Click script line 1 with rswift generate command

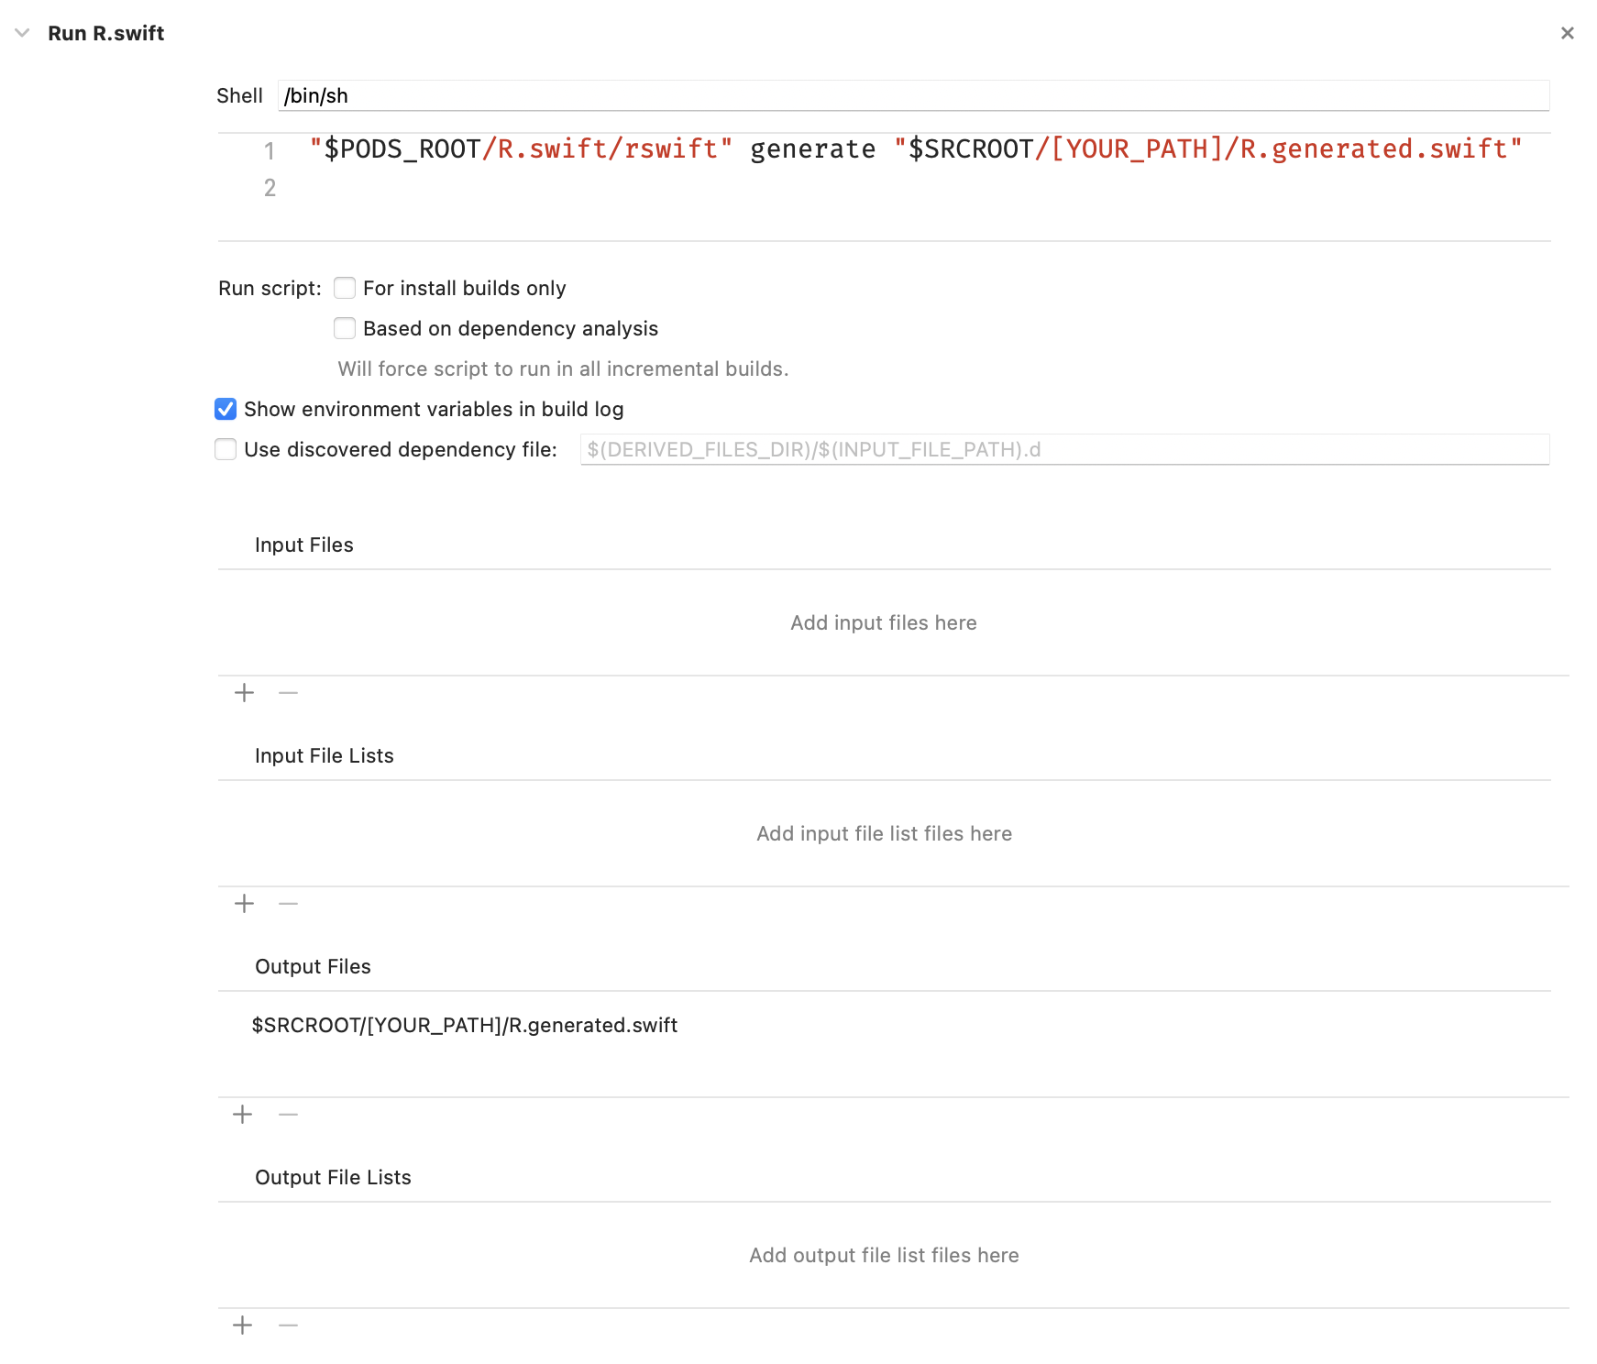(x=915, y=148)
